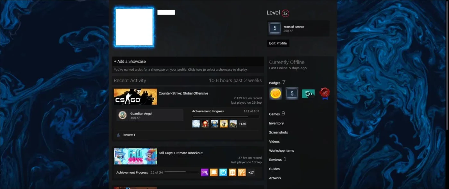The height and width of the screenshot is (189, 449).
Task: Open the Review 1 link
Action: (129, 135)
